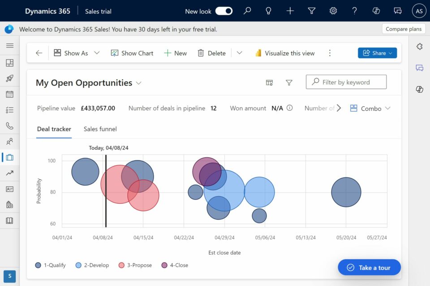Expand the My Open Opportunities view selector
430x286 pixels.
tap(139, 83)
